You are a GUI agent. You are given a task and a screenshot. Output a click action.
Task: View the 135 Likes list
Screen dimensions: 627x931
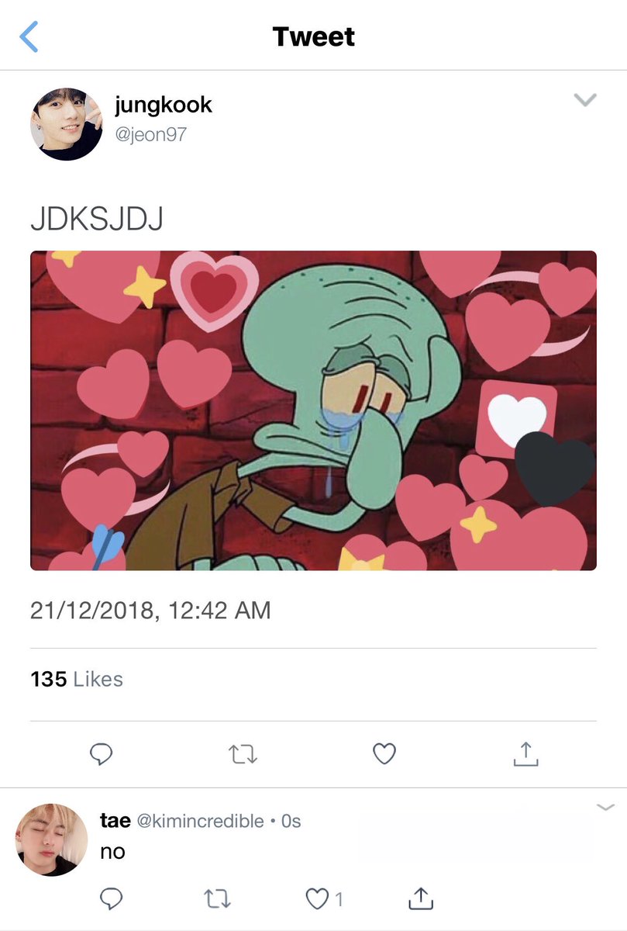77,679
